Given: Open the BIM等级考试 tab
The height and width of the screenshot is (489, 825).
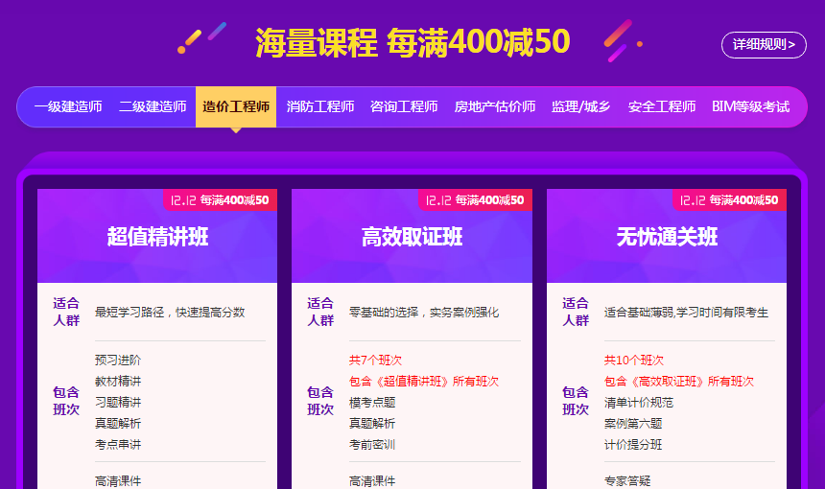Looking at the screenshot, I should (x=751, y=106).
